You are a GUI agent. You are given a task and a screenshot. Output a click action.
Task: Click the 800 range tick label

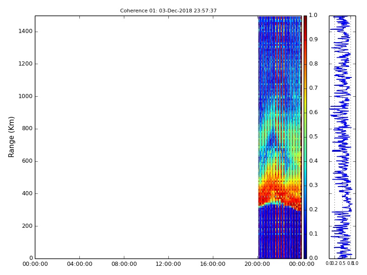[27, 129]
